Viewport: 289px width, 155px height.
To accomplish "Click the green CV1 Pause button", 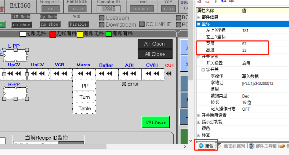I will [x=156, y=122].
